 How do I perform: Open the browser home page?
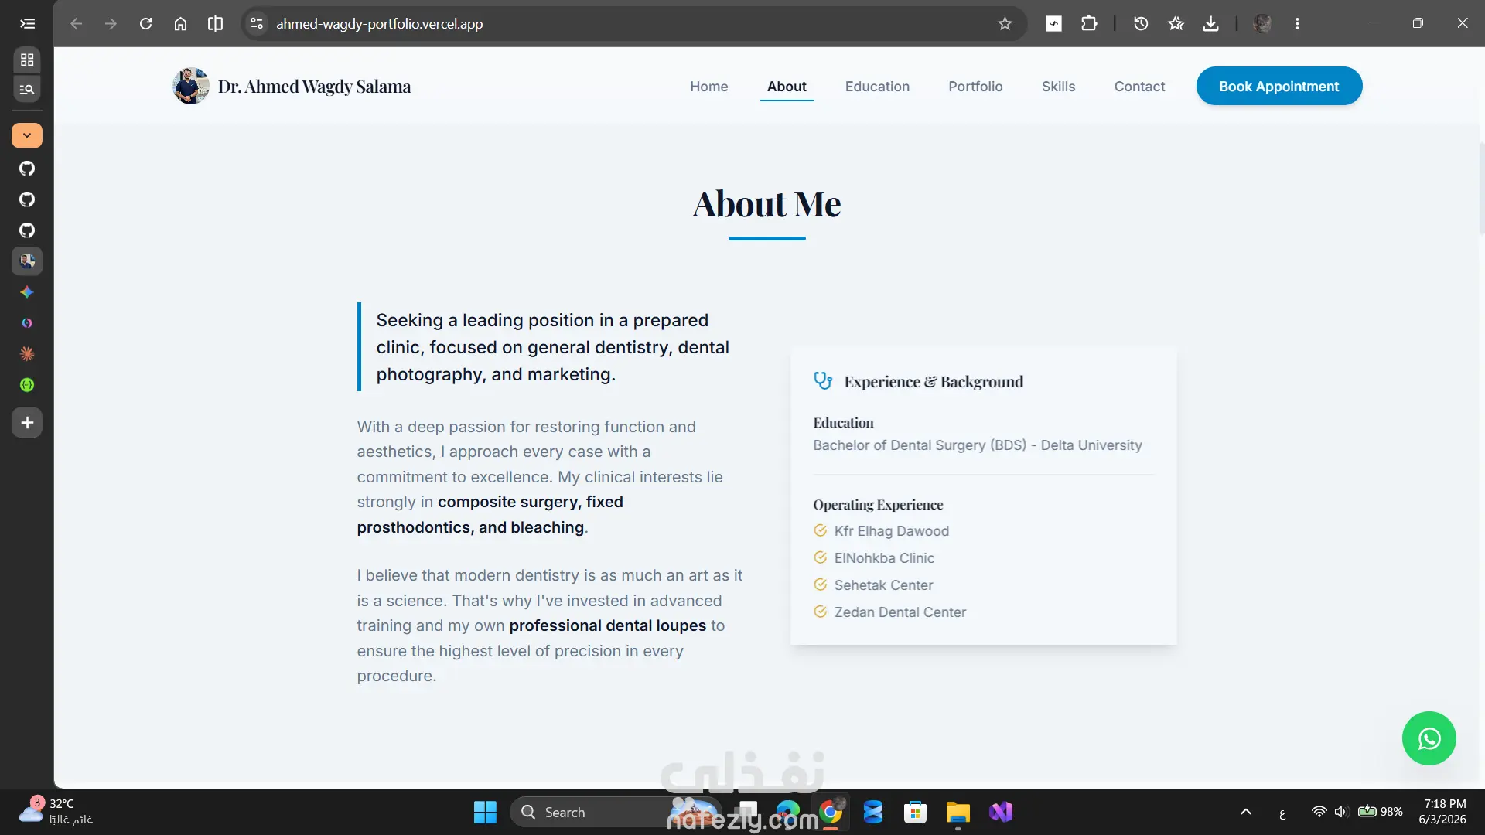[180, 23]
